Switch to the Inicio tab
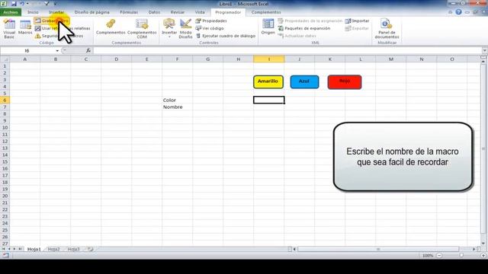Viewport: 488px width, 274px height. (x=33, y=12)
